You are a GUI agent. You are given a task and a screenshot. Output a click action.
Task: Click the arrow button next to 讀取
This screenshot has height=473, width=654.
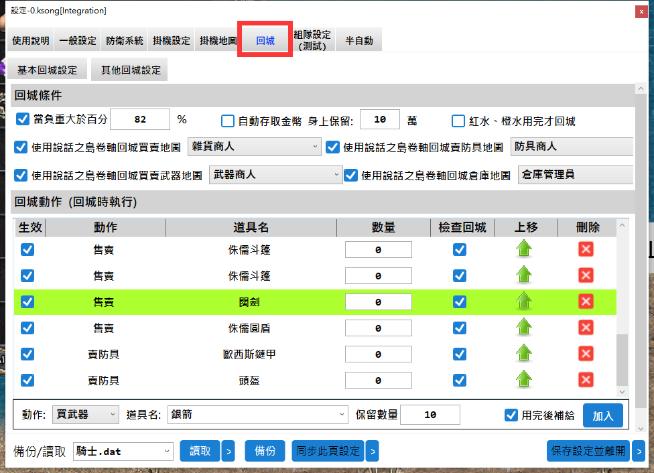[x=228, y=452]
